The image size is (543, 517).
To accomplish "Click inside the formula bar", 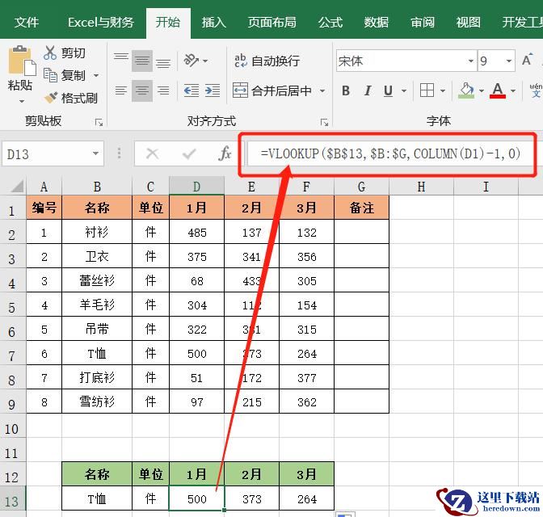I will [x=390, y=153].
